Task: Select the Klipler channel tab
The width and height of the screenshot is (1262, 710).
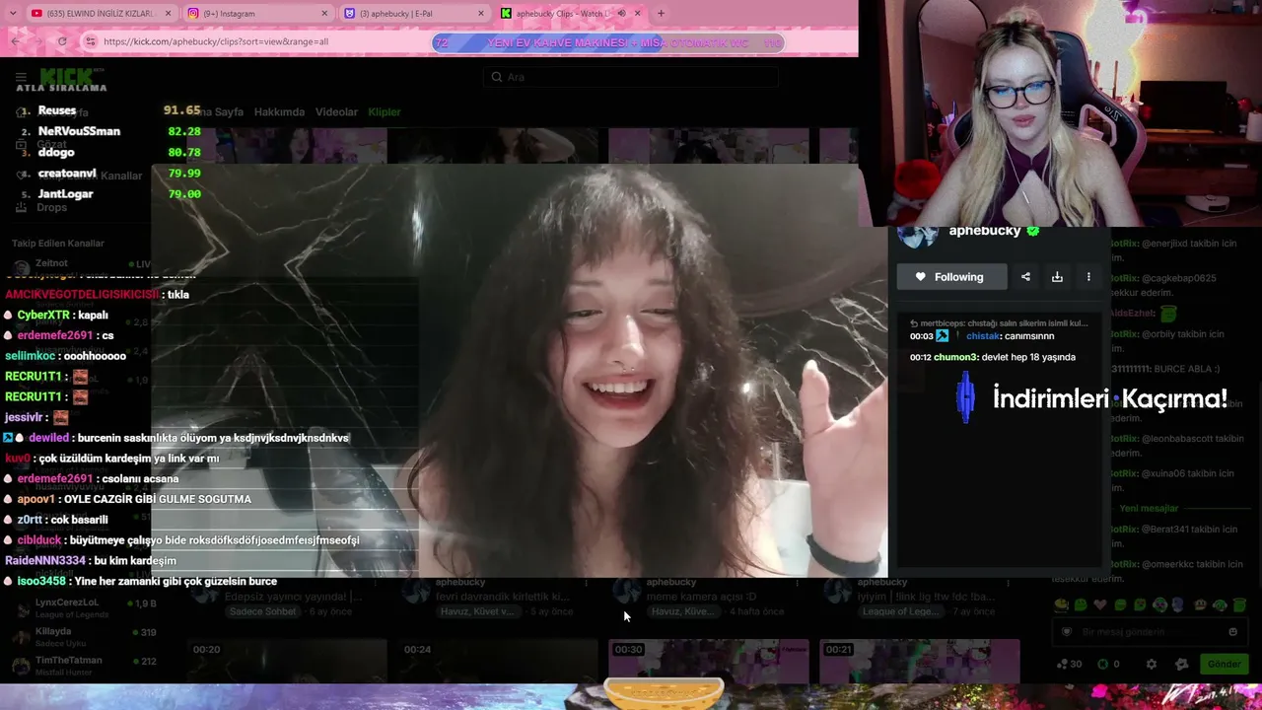Action: click(385, 112)
